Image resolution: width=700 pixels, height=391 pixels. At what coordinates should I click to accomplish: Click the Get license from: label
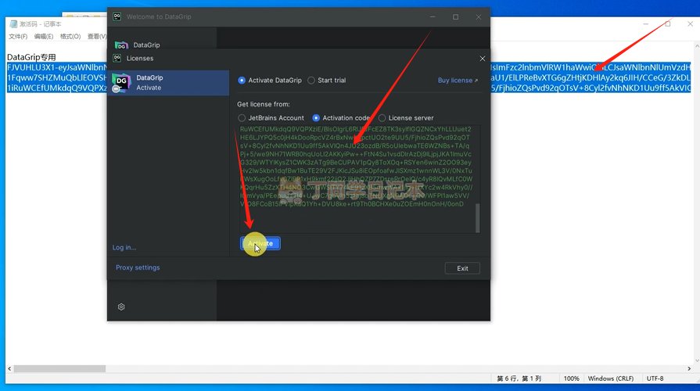click(x=264, y=104)
